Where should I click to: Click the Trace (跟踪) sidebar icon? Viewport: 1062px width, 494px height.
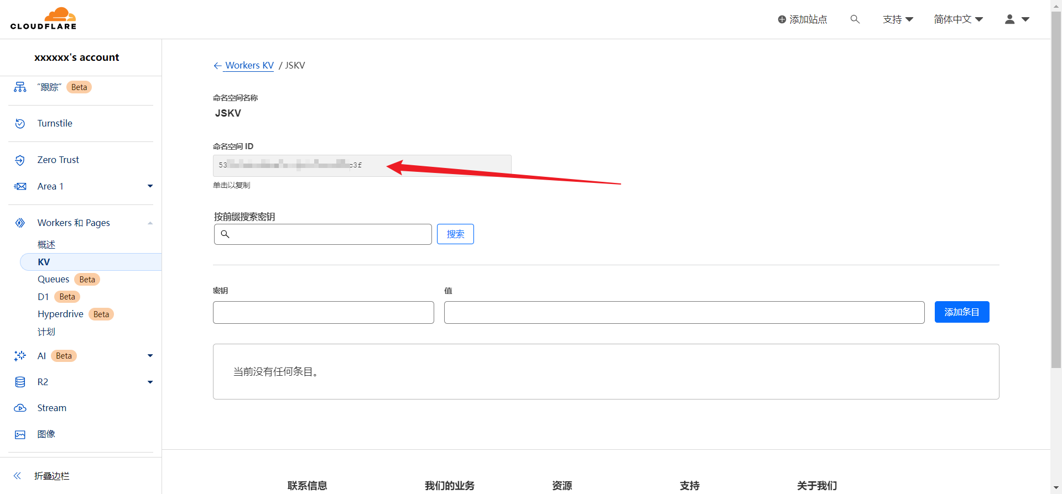pyautogui.click(x=20, y=87)
